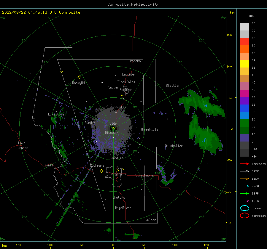
Task: Click the white cross marker south of Stettler
Action: tap(168, 119)
